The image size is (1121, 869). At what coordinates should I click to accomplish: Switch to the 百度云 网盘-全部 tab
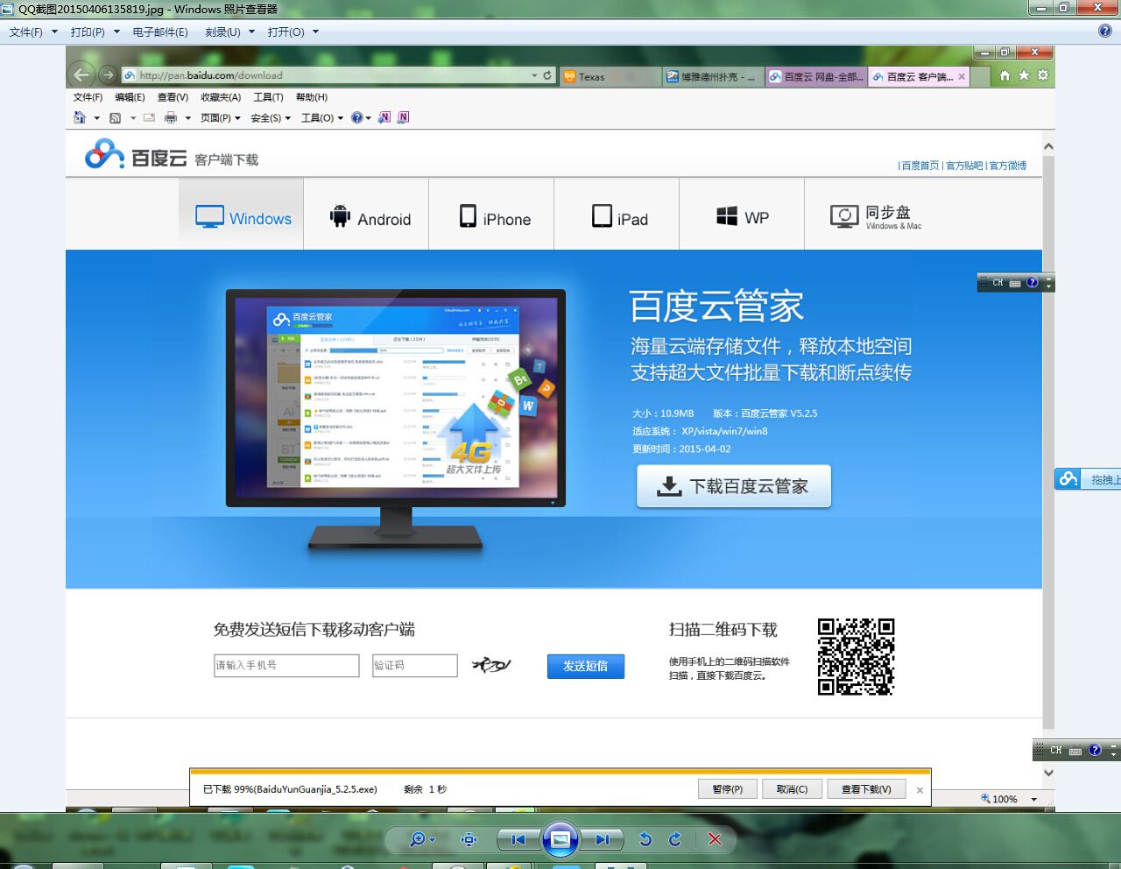pyautogui.click(x=815, y=76)
